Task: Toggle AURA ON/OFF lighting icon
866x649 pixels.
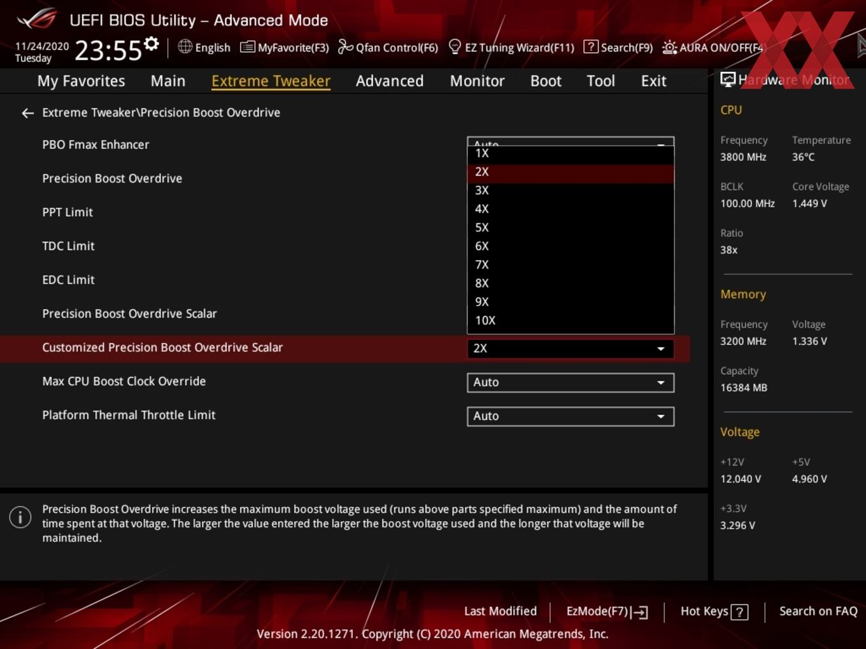Action: (x=669, y=47)
